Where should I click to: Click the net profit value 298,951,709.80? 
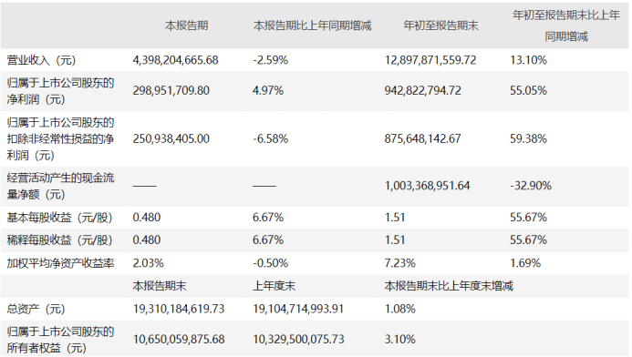pyautogui.click(x=171, y=90)
